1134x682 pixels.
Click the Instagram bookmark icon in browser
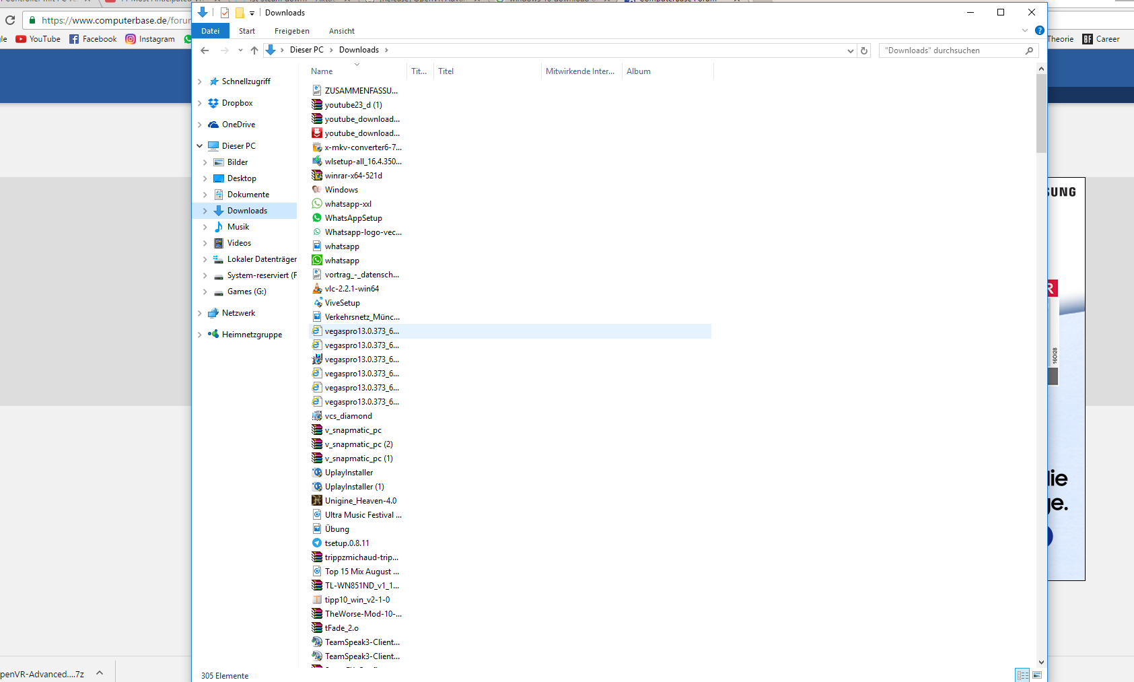click(x=131, y=39)
